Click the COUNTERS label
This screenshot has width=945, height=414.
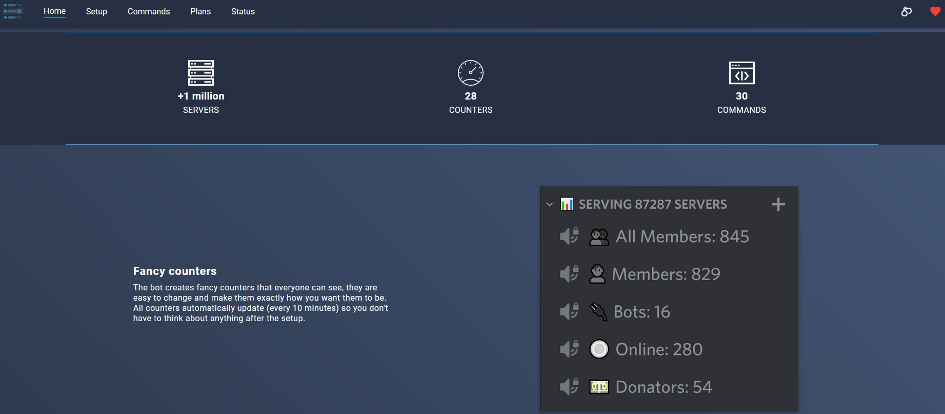tap(471, 110)
